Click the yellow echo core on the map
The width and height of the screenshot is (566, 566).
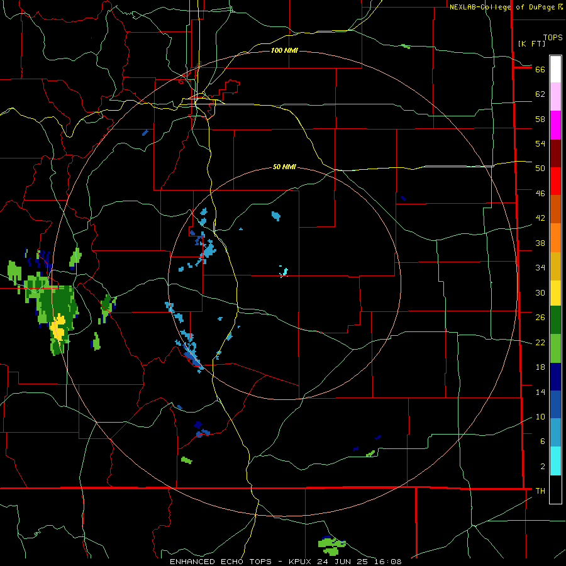[58, 327]
